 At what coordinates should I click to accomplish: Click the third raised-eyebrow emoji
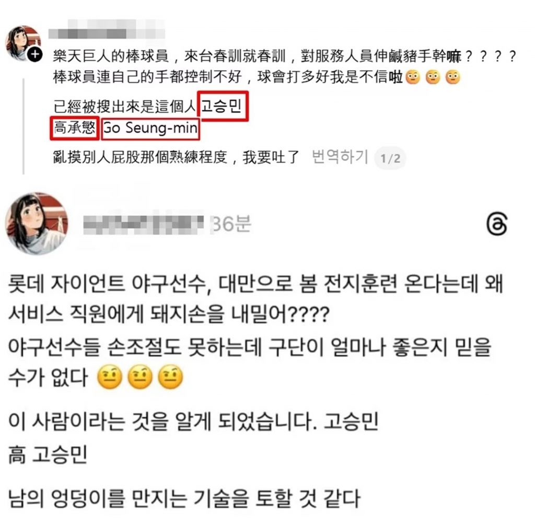(170, 377)
